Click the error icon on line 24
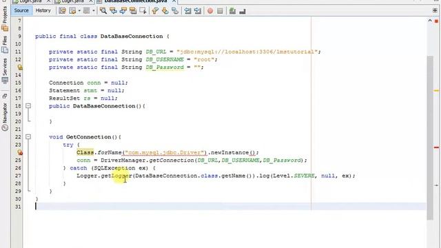The height and width of the screenshot is (248, 441). point(20,152)
